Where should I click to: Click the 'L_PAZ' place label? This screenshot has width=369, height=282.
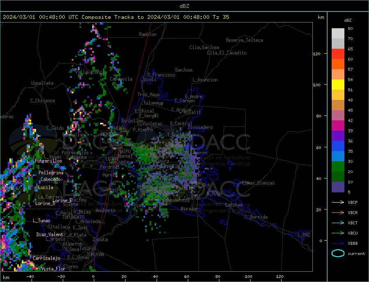pos(304,235)
